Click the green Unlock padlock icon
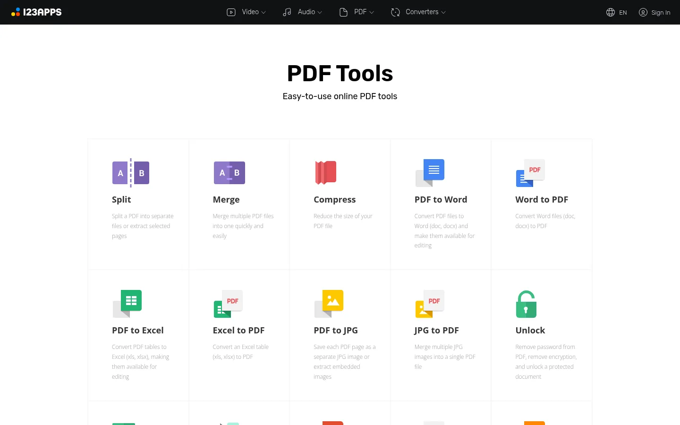680x425 pixels. tap(527, 304)
